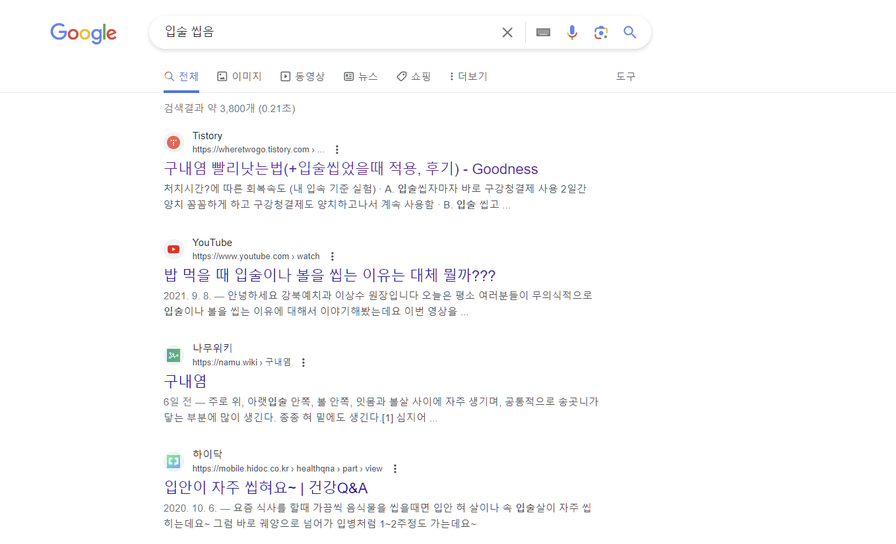The width and height of the screenshot is (896, 544).
Task: Click the Tistory favicon
Action: pyautogui.click(x=174, y=142)
